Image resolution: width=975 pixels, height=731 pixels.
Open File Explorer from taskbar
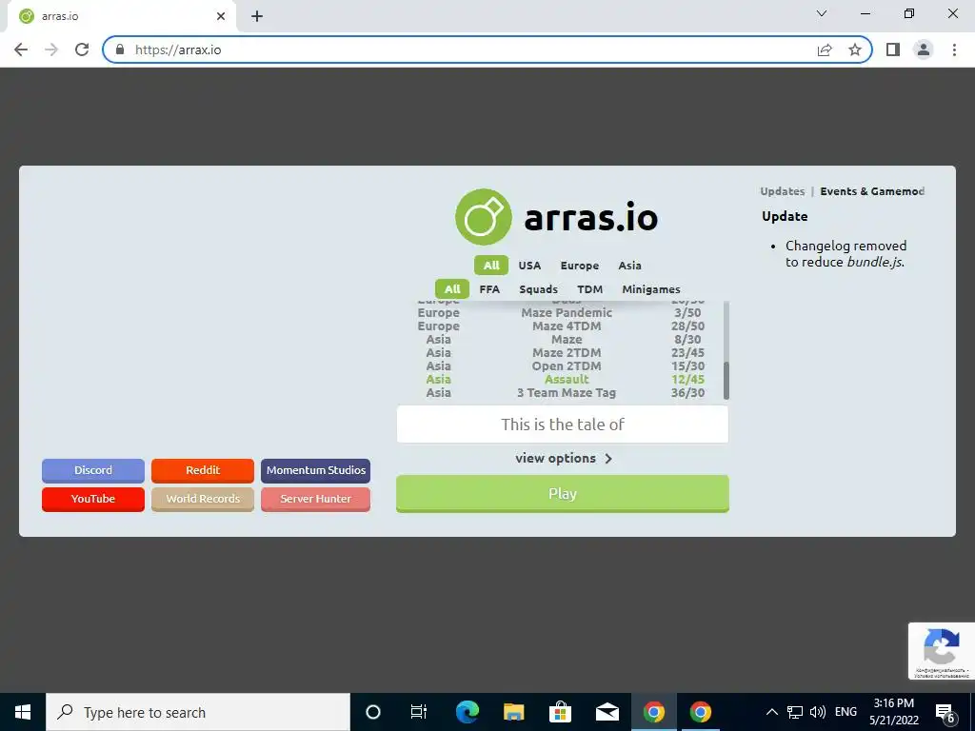[513, 712]
